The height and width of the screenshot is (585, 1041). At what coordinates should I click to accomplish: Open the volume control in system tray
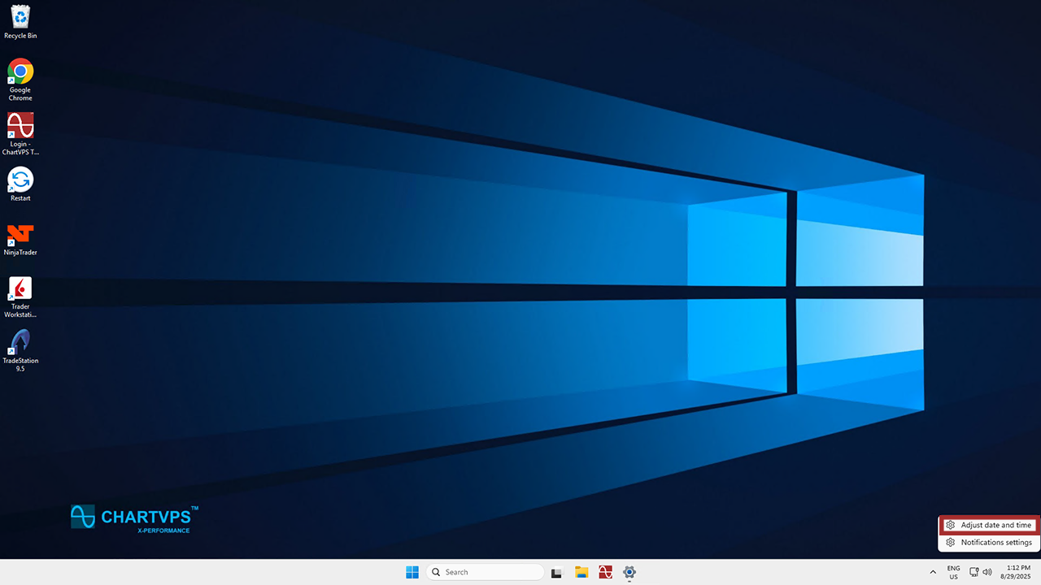(x=987, y=572)
